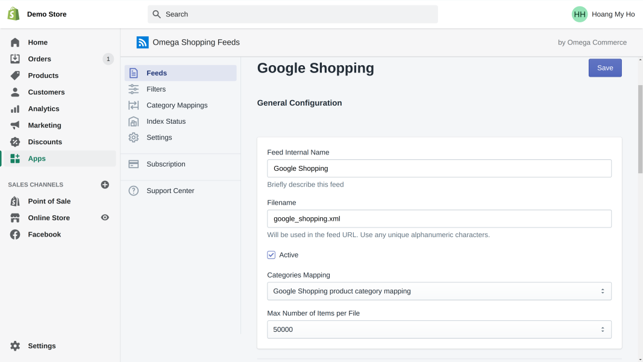Click the Customers person icon
The image size is (643, 362).
(15, 92)
